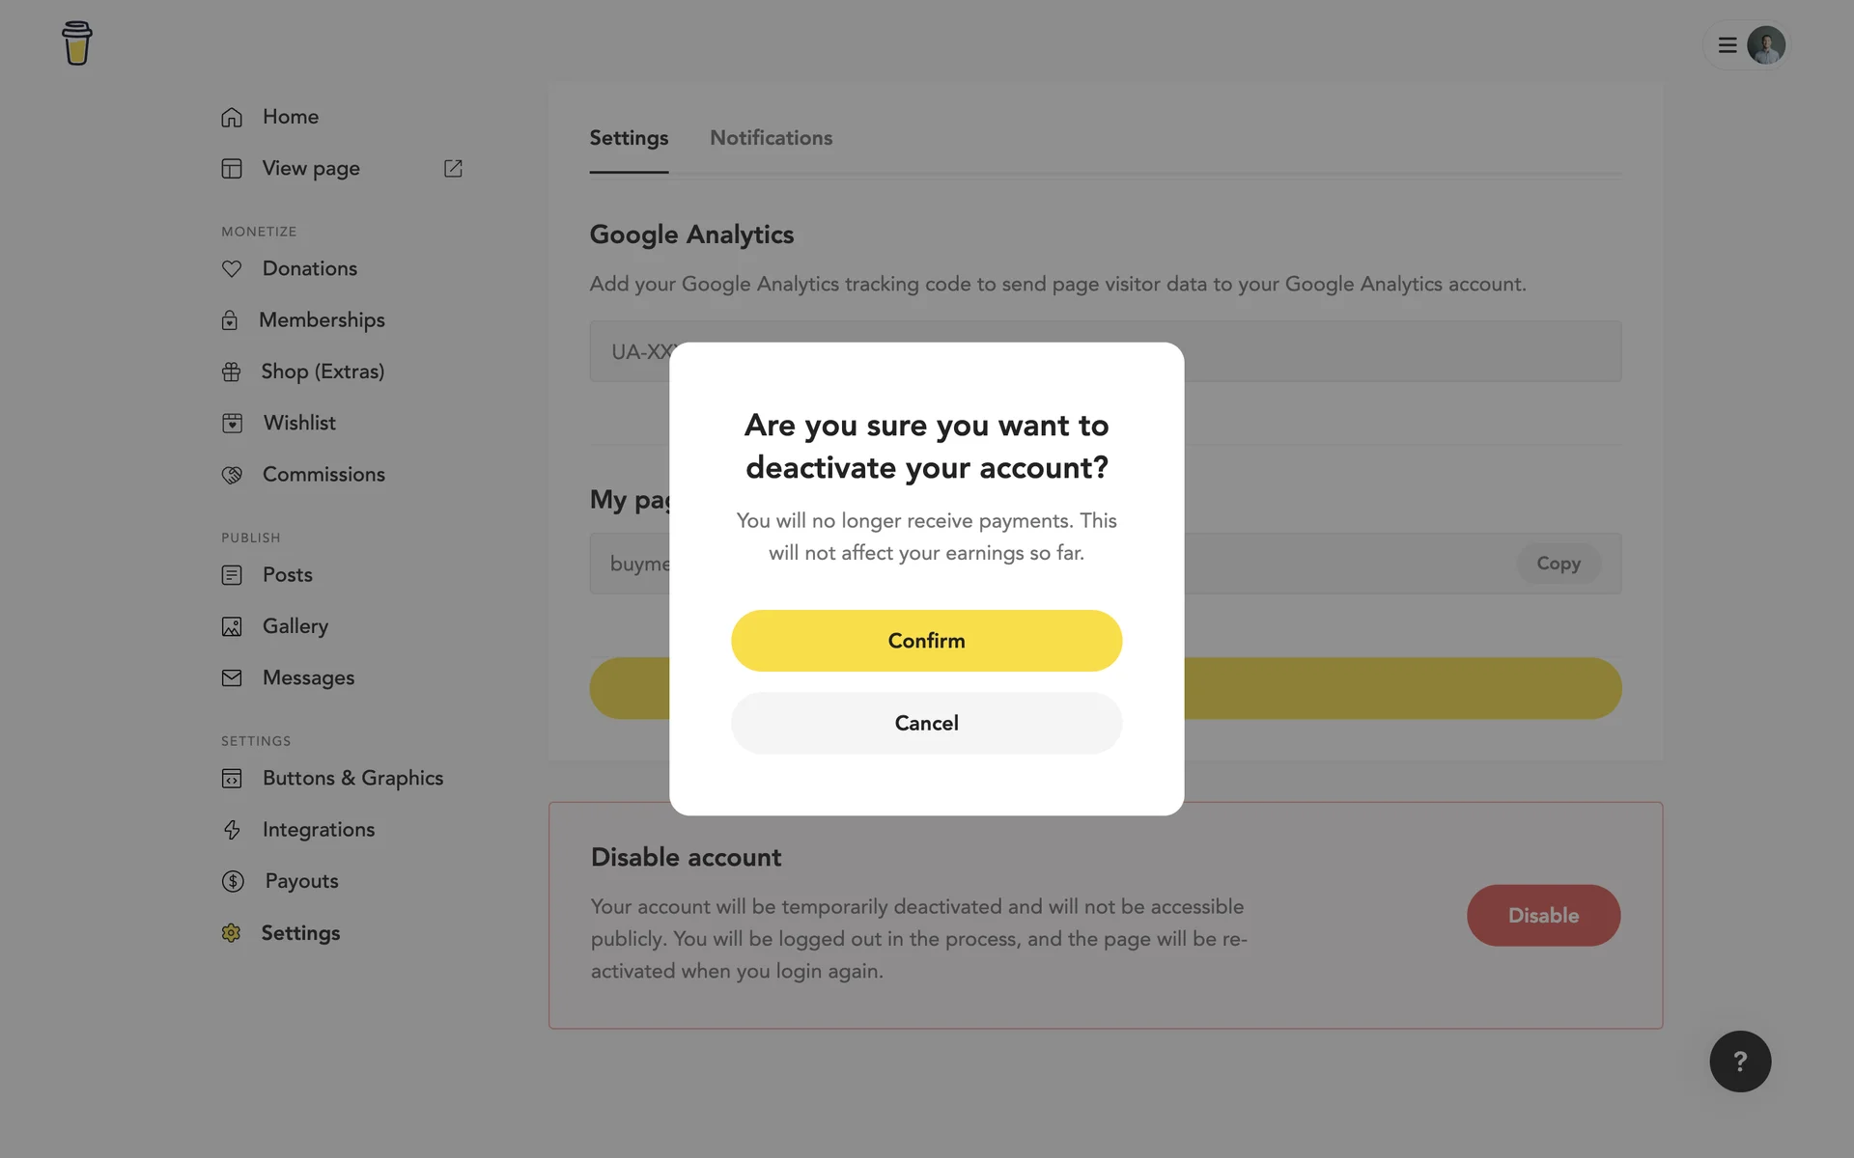Click the Memberships lock icon
The height and width of the screenshot is (1158, 1854).
(x=230, y=320)
